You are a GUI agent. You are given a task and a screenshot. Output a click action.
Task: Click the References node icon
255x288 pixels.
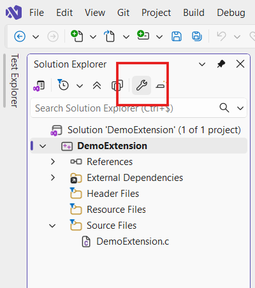pyautogui.click(x=76, y=162)
